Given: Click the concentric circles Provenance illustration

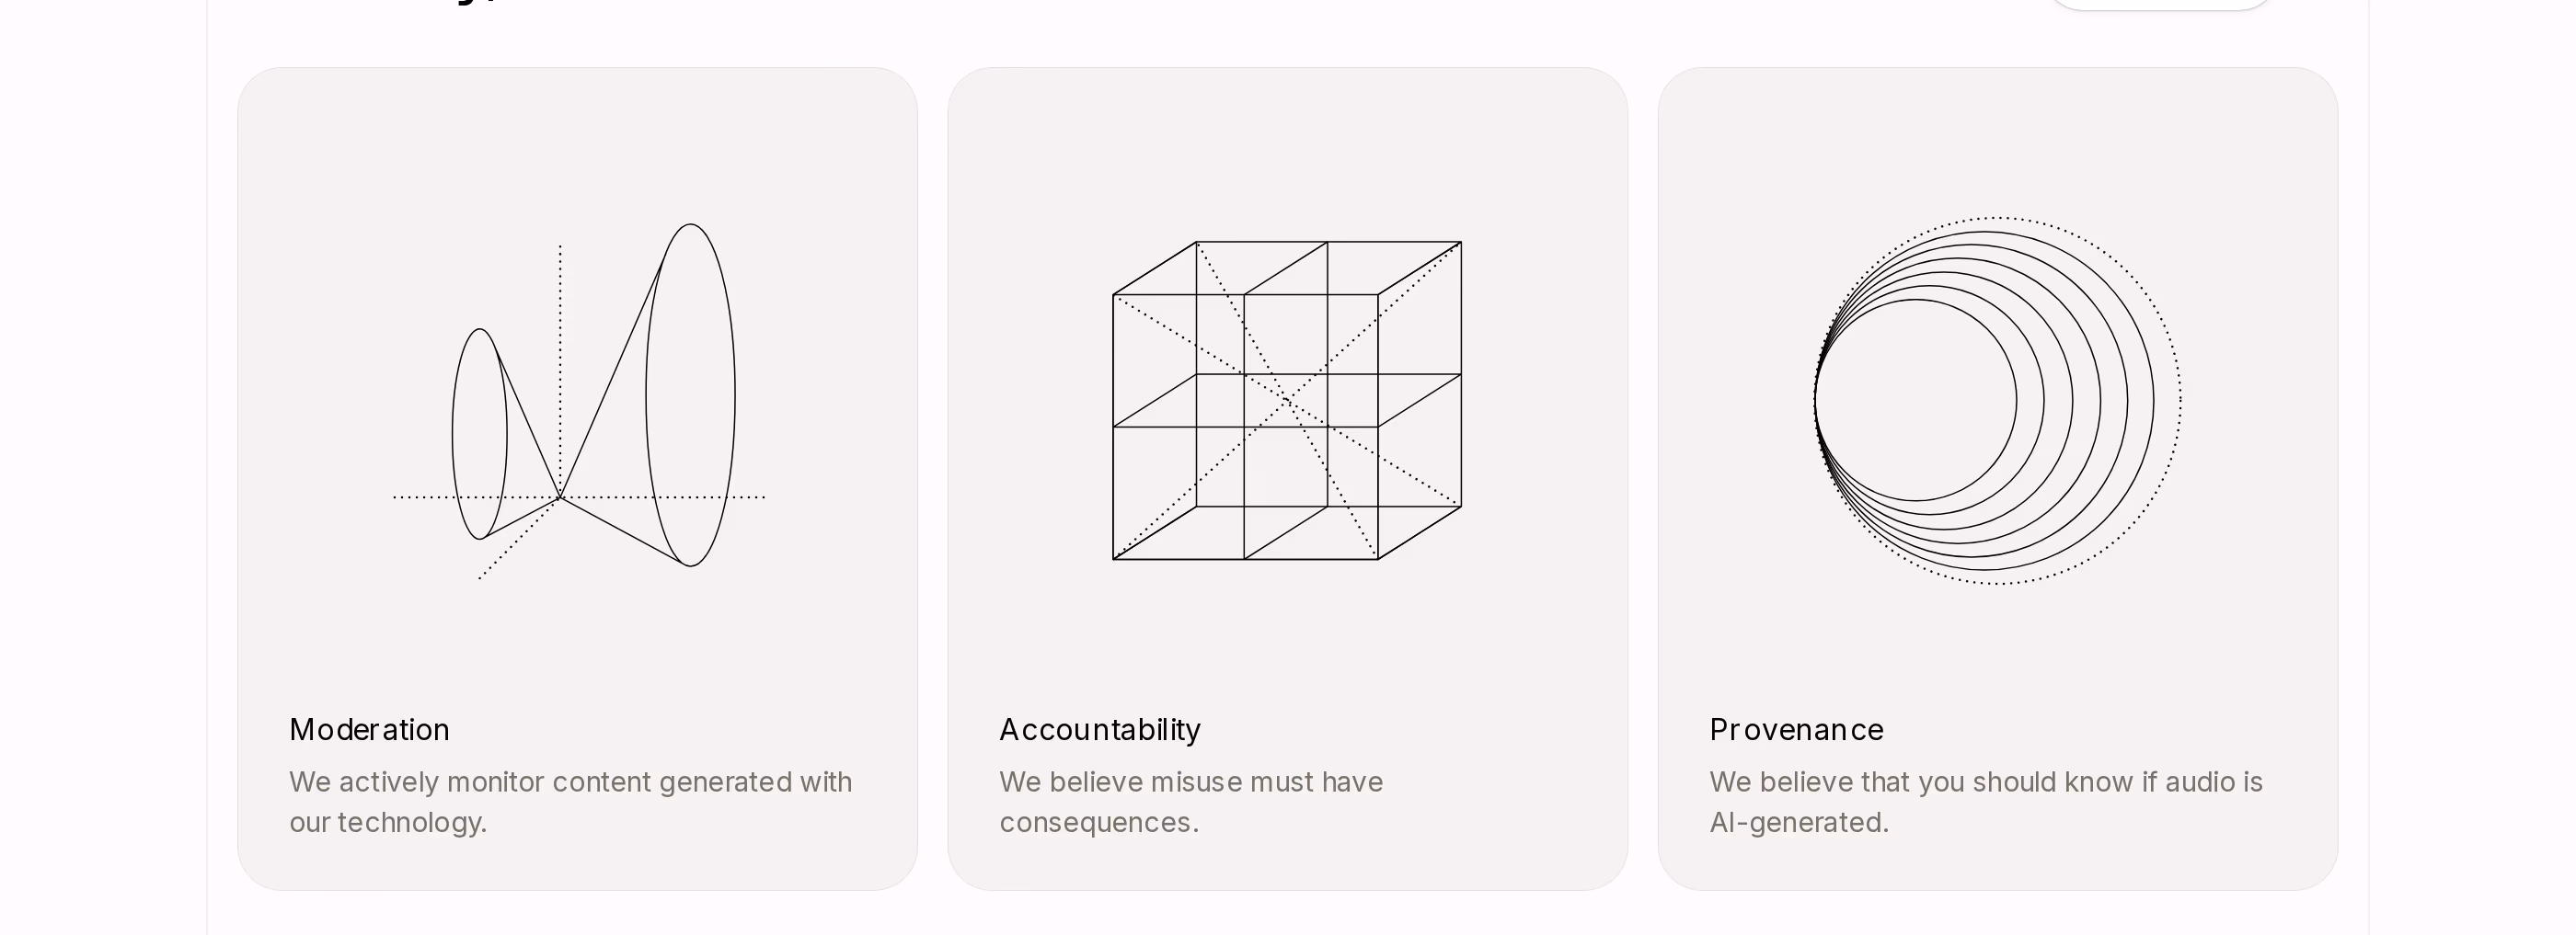Looking at the screenshot, I should point(1997,401).
